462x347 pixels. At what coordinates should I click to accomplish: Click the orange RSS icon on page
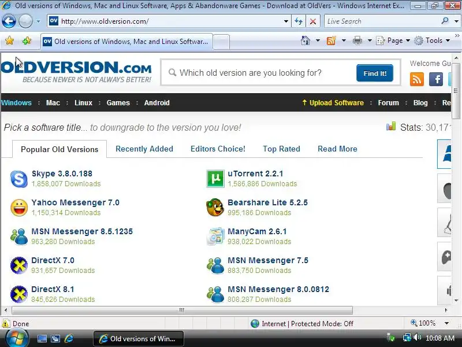pos(416,79)
